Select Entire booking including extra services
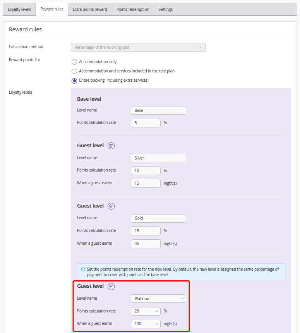Viewport: 300px width, 333px height. click(x=74, y=81)
